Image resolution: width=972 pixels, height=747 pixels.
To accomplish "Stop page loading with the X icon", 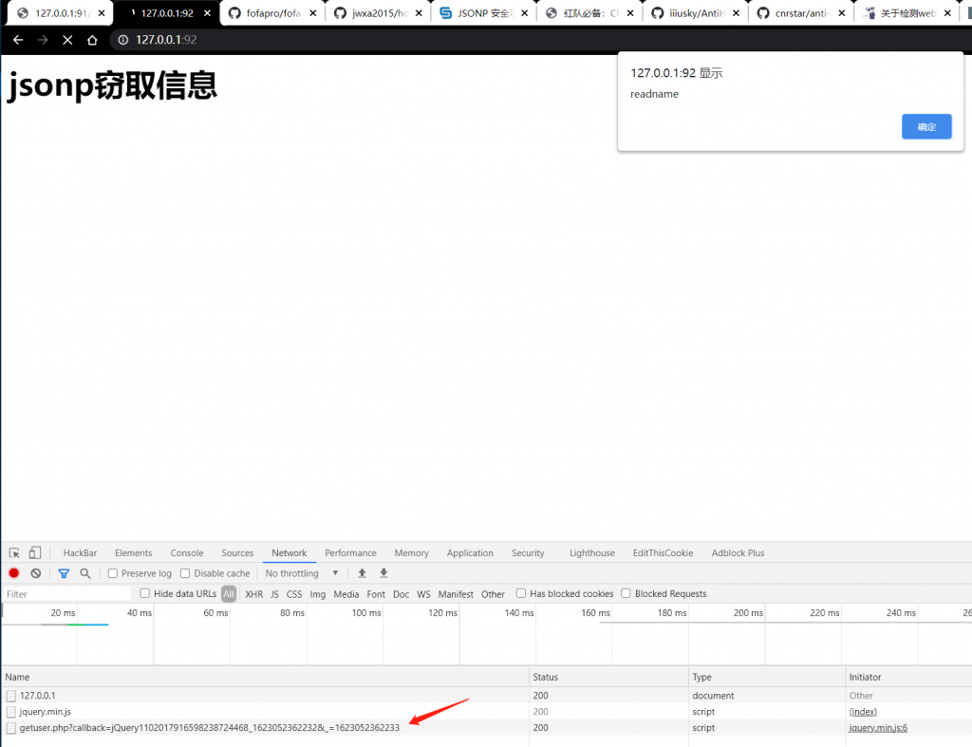I will [67, 40].
